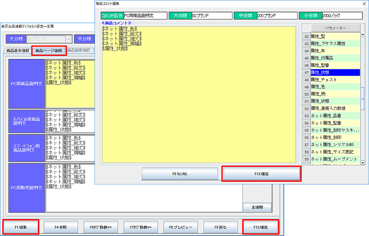The image size is (369, 236).
Task: Click the parameter list vertical scrollbar
Action: pyautogui.click(x=363, y=97)
